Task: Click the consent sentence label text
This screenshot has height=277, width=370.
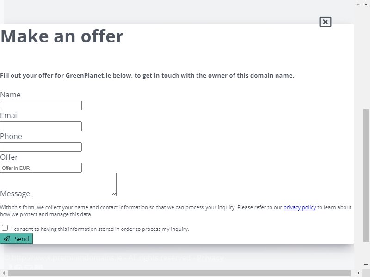Action: coord(100,229)
